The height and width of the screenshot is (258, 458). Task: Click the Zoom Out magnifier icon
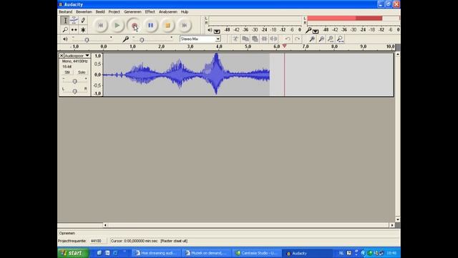[321, 39]
